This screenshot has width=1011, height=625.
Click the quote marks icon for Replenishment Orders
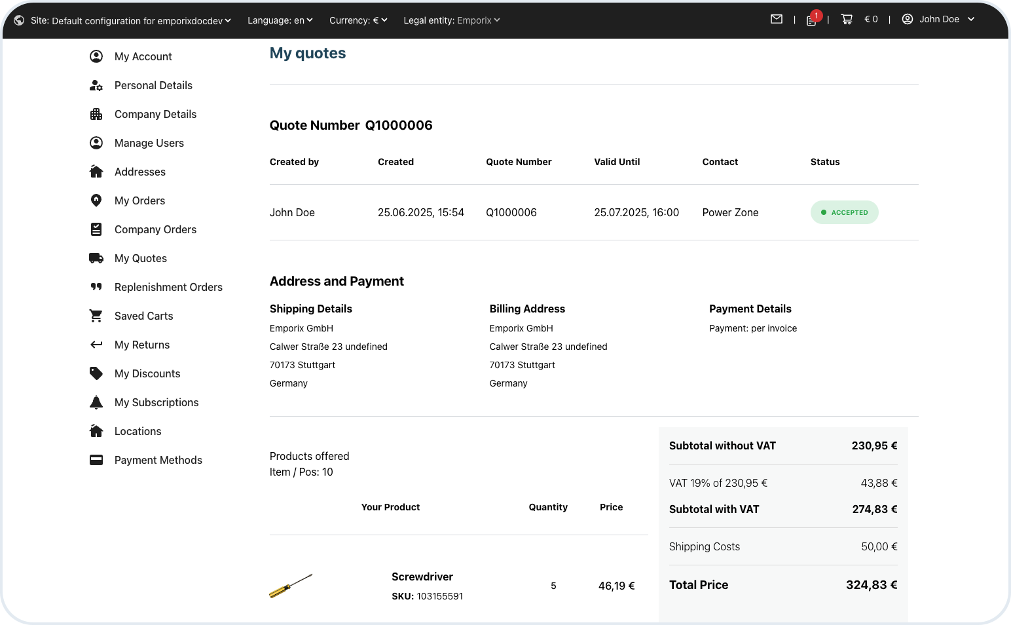tap(96, 287)
